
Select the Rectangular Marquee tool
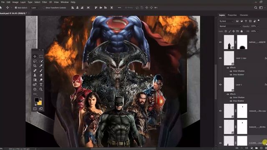(x=41, y=56)
